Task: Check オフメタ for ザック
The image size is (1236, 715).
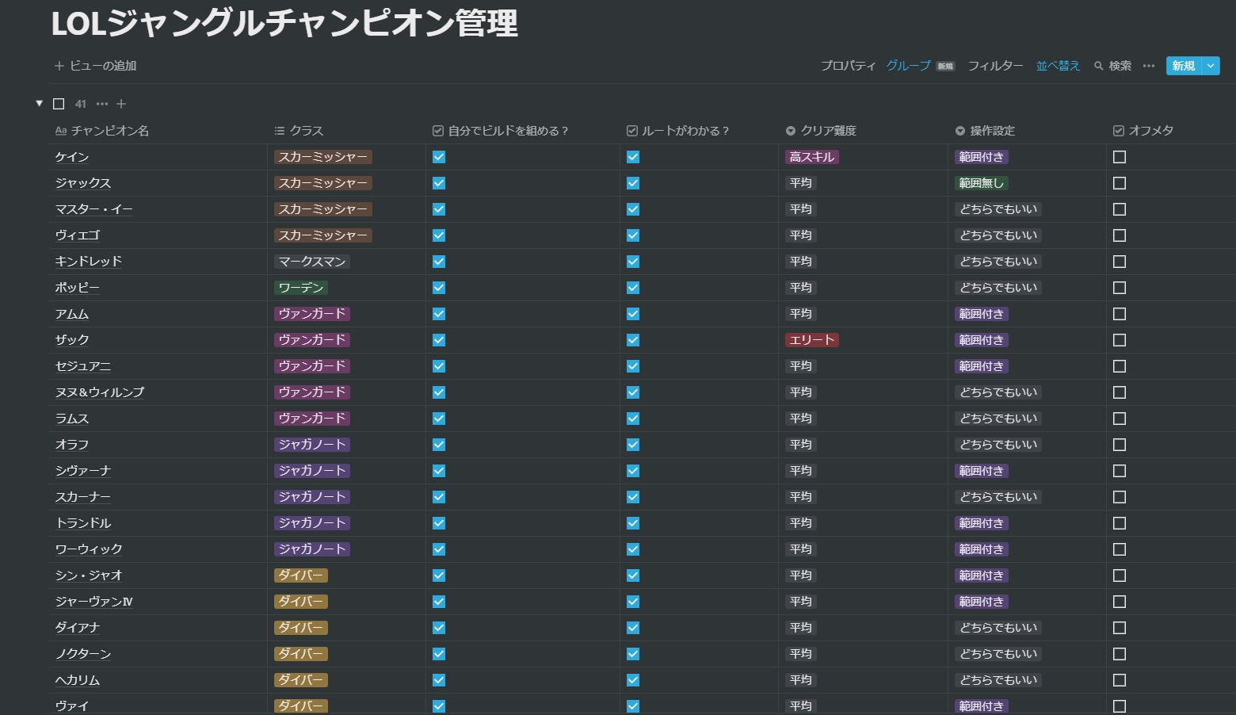Action: point(1120,340)
